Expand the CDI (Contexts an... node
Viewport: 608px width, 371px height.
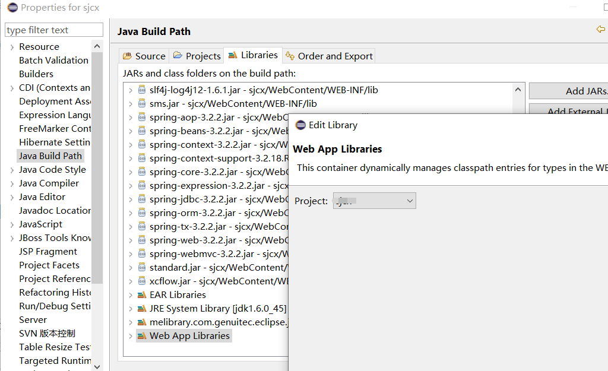coord(12,88)
